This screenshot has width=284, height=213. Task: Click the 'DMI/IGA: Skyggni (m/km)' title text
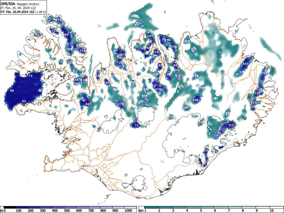pyautogui.click(x=20, y=4)
